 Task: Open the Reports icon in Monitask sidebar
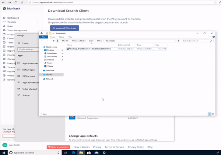tap(4, 51)
